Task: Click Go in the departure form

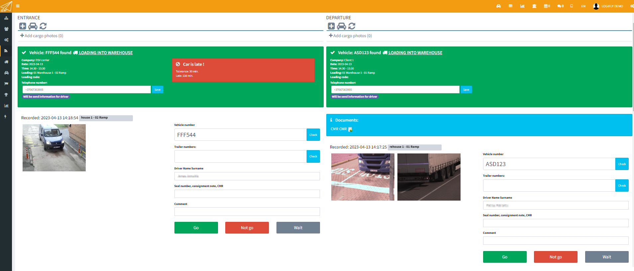Action: [x=505, y=257]
